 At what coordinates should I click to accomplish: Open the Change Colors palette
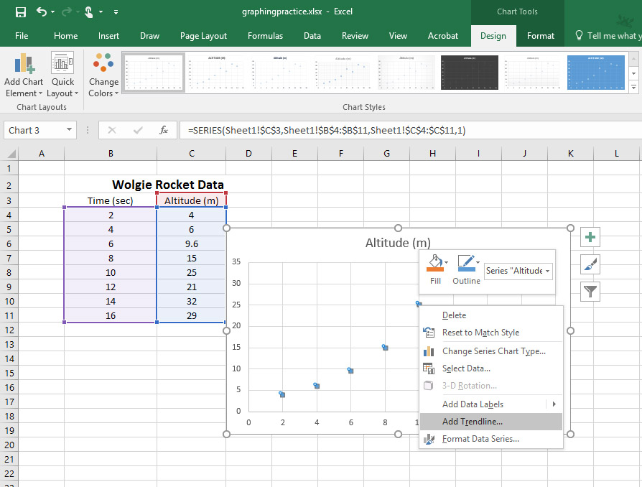coord(103,75)
